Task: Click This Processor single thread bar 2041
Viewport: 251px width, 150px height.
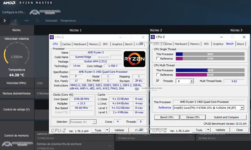Action: click(210, 54)
